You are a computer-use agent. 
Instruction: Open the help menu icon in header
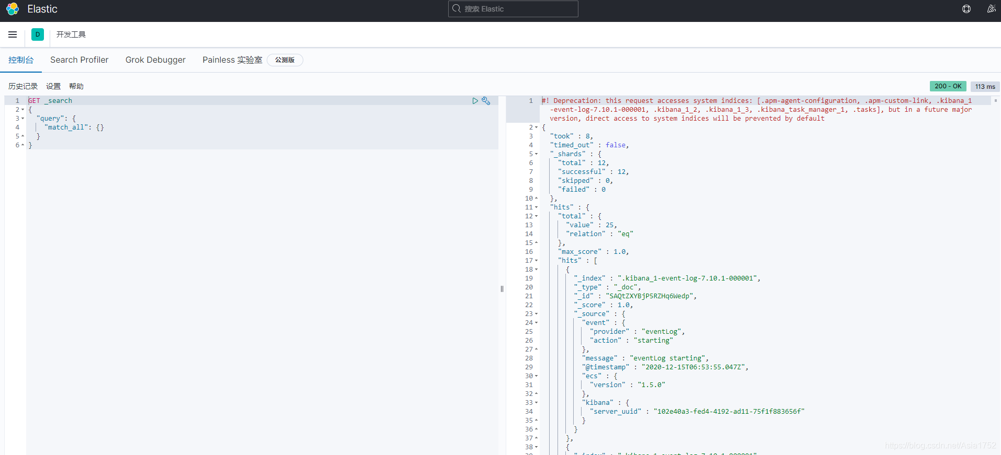[x=966, y=9]
